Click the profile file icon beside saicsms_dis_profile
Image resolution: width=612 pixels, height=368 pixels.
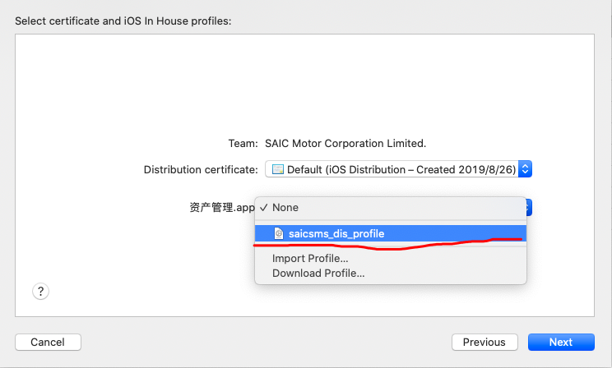pyautogui.click(x=279, y=233)
